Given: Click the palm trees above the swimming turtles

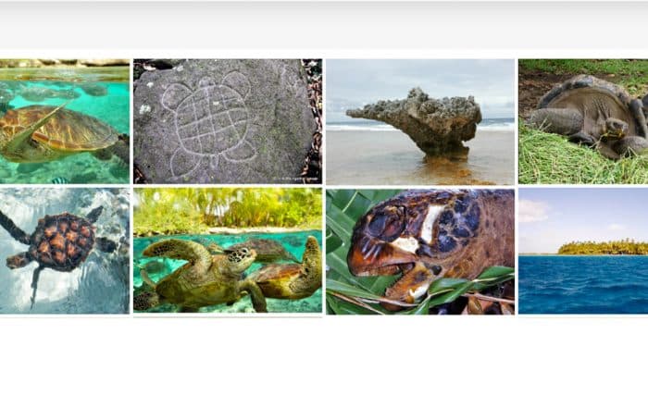Looking at the screenshot, I should click(x=228, y=208).
